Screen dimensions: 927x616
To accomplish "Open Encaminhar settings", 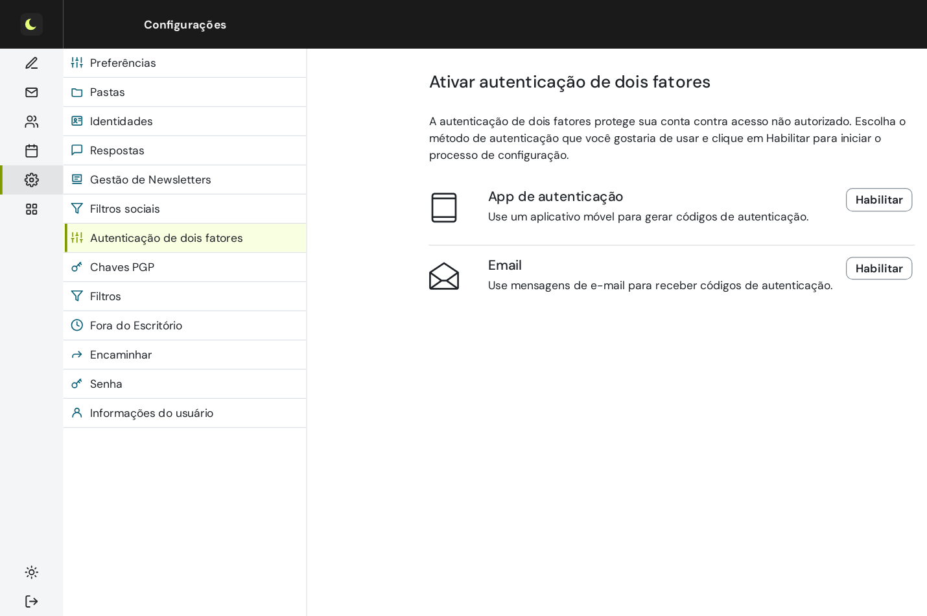I will click(185, 355).
